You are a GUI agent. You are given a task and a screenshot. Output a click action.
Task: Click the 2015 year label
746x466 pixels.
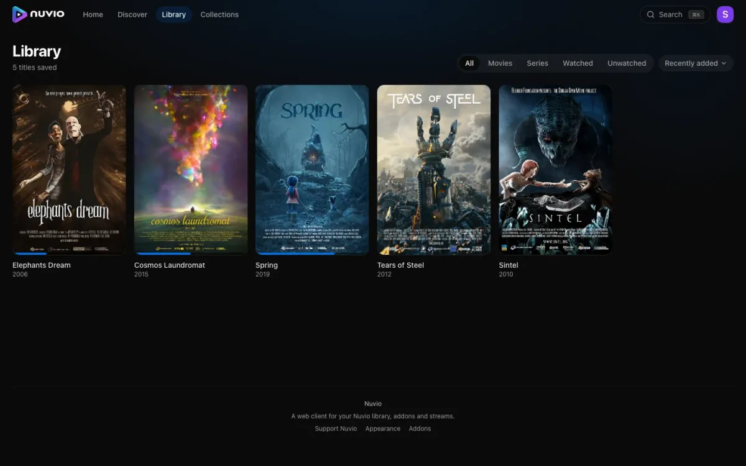click(x=141, y=274)
